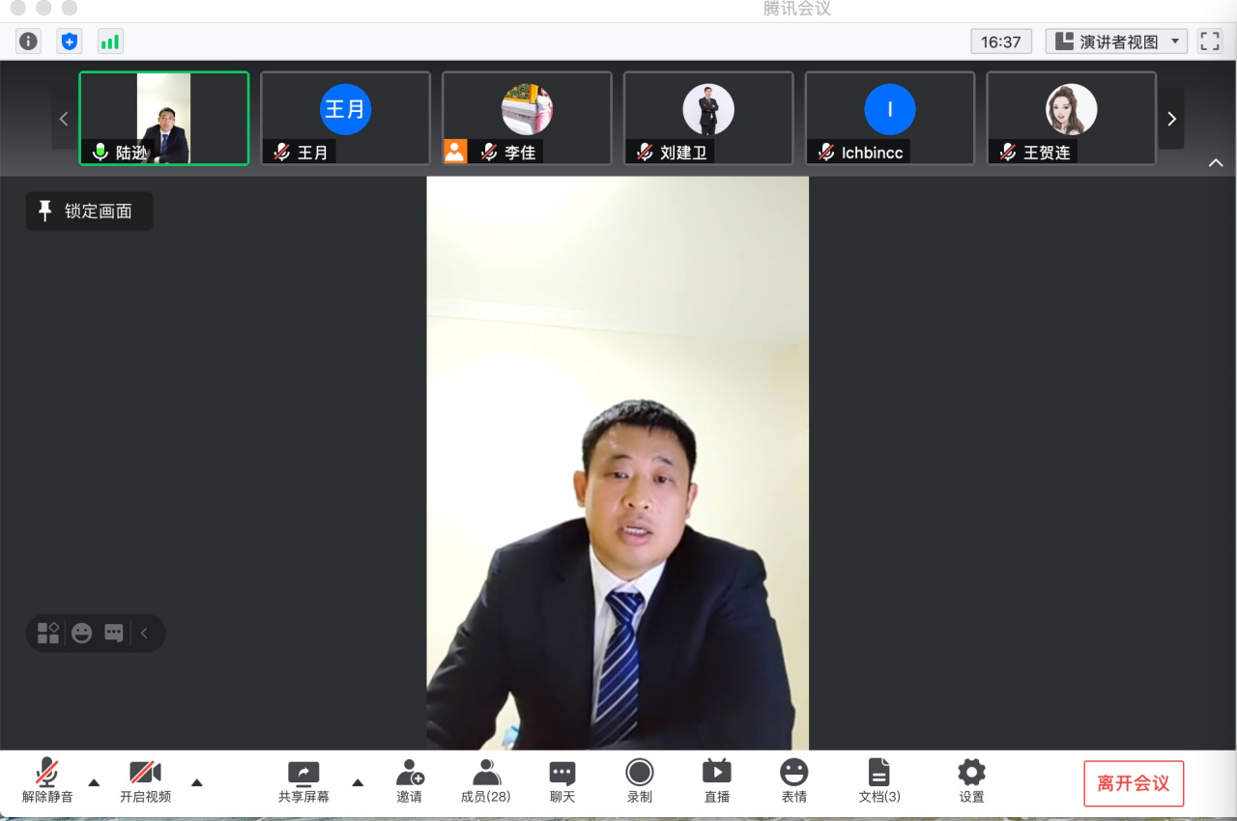
Task: Expand options arrow beside 共享屏幕
Action: 358,782
